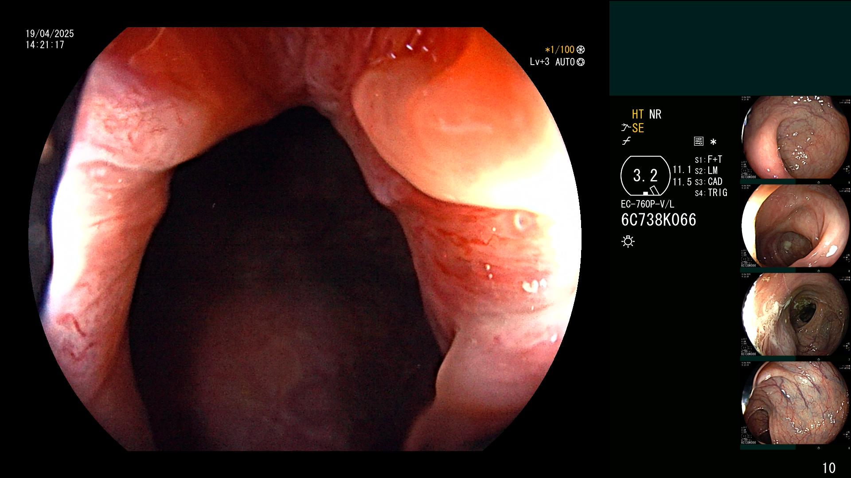
Task: Click the main live endoscopy image
Action: click(x=305, y=239)
